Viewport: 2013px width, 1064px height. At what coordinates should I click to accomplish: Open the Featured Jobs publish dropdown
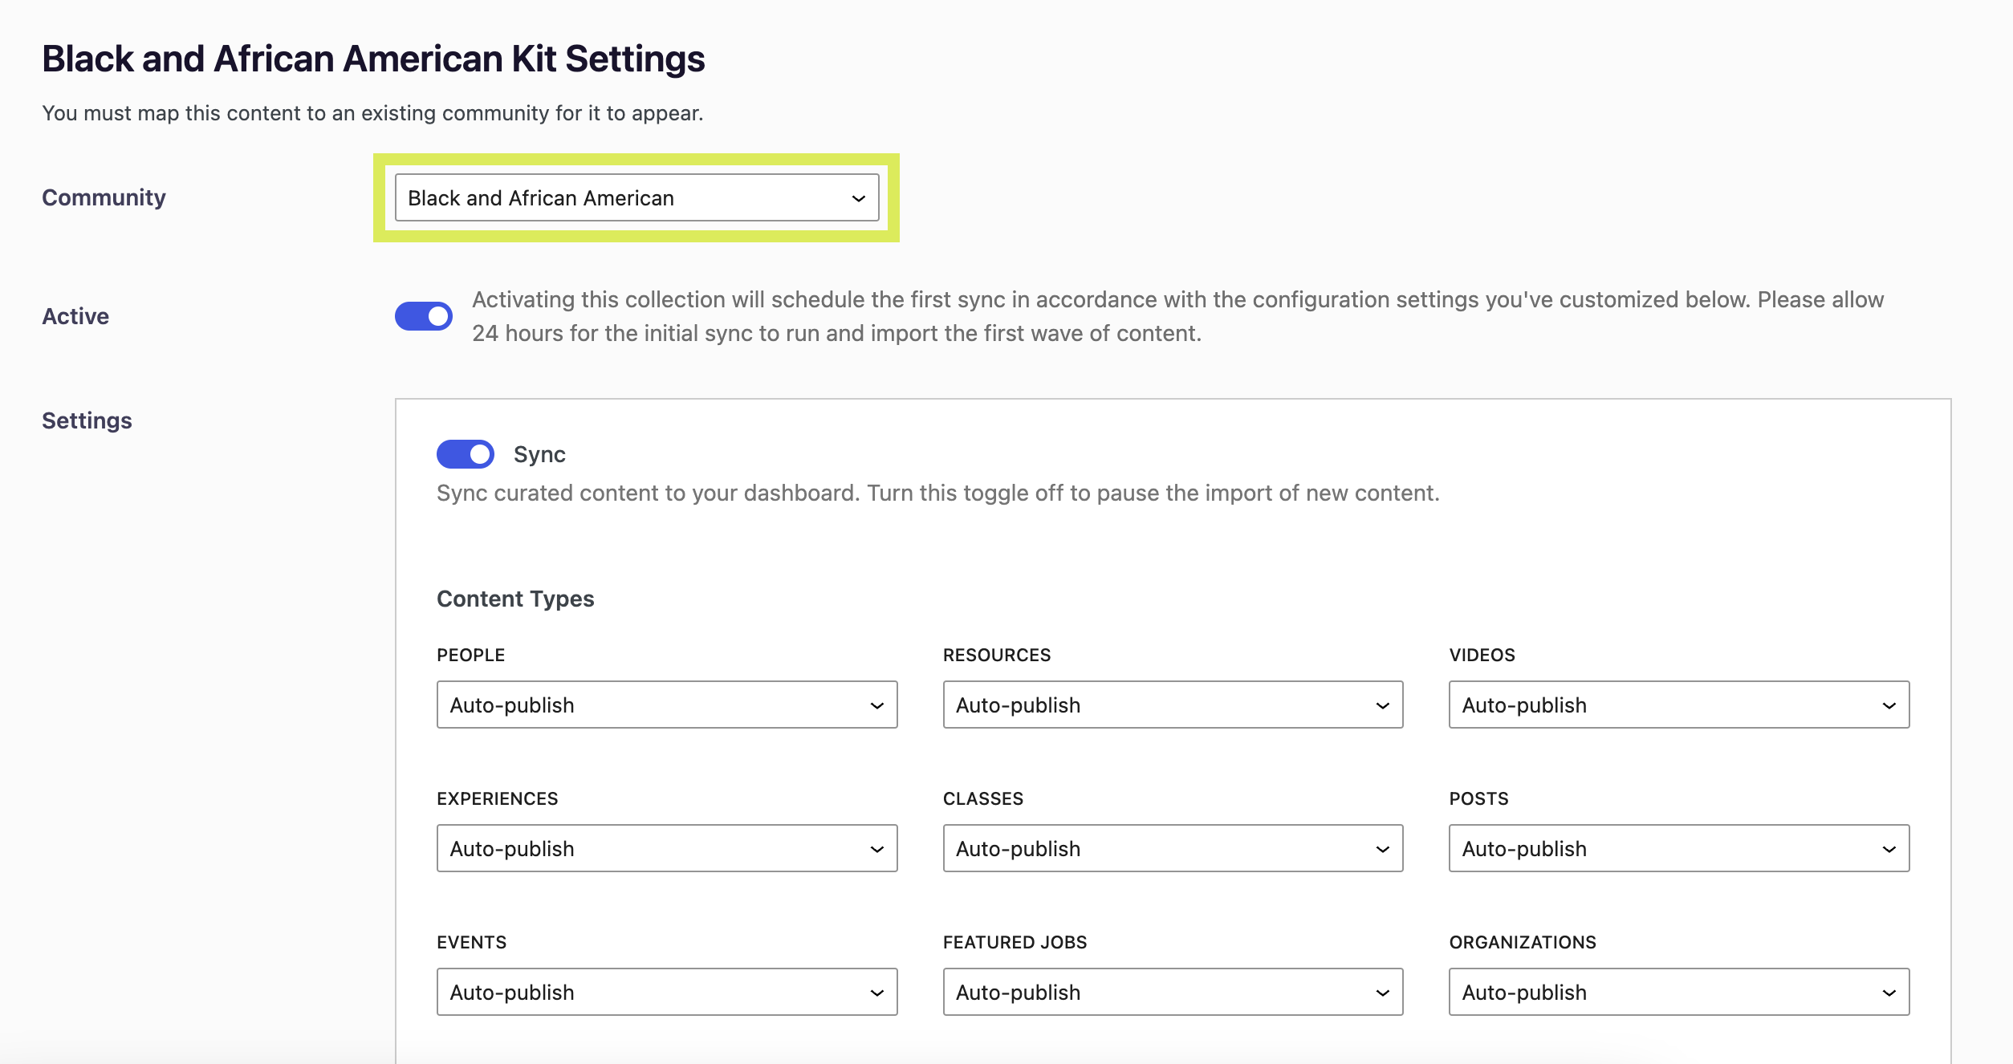[1172, 993]
